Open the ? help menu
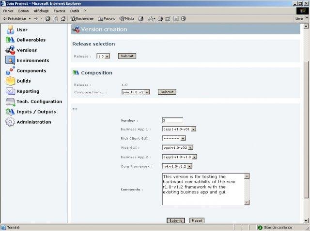310x231 pixels. pyautogui.click(x=85, y=11)
